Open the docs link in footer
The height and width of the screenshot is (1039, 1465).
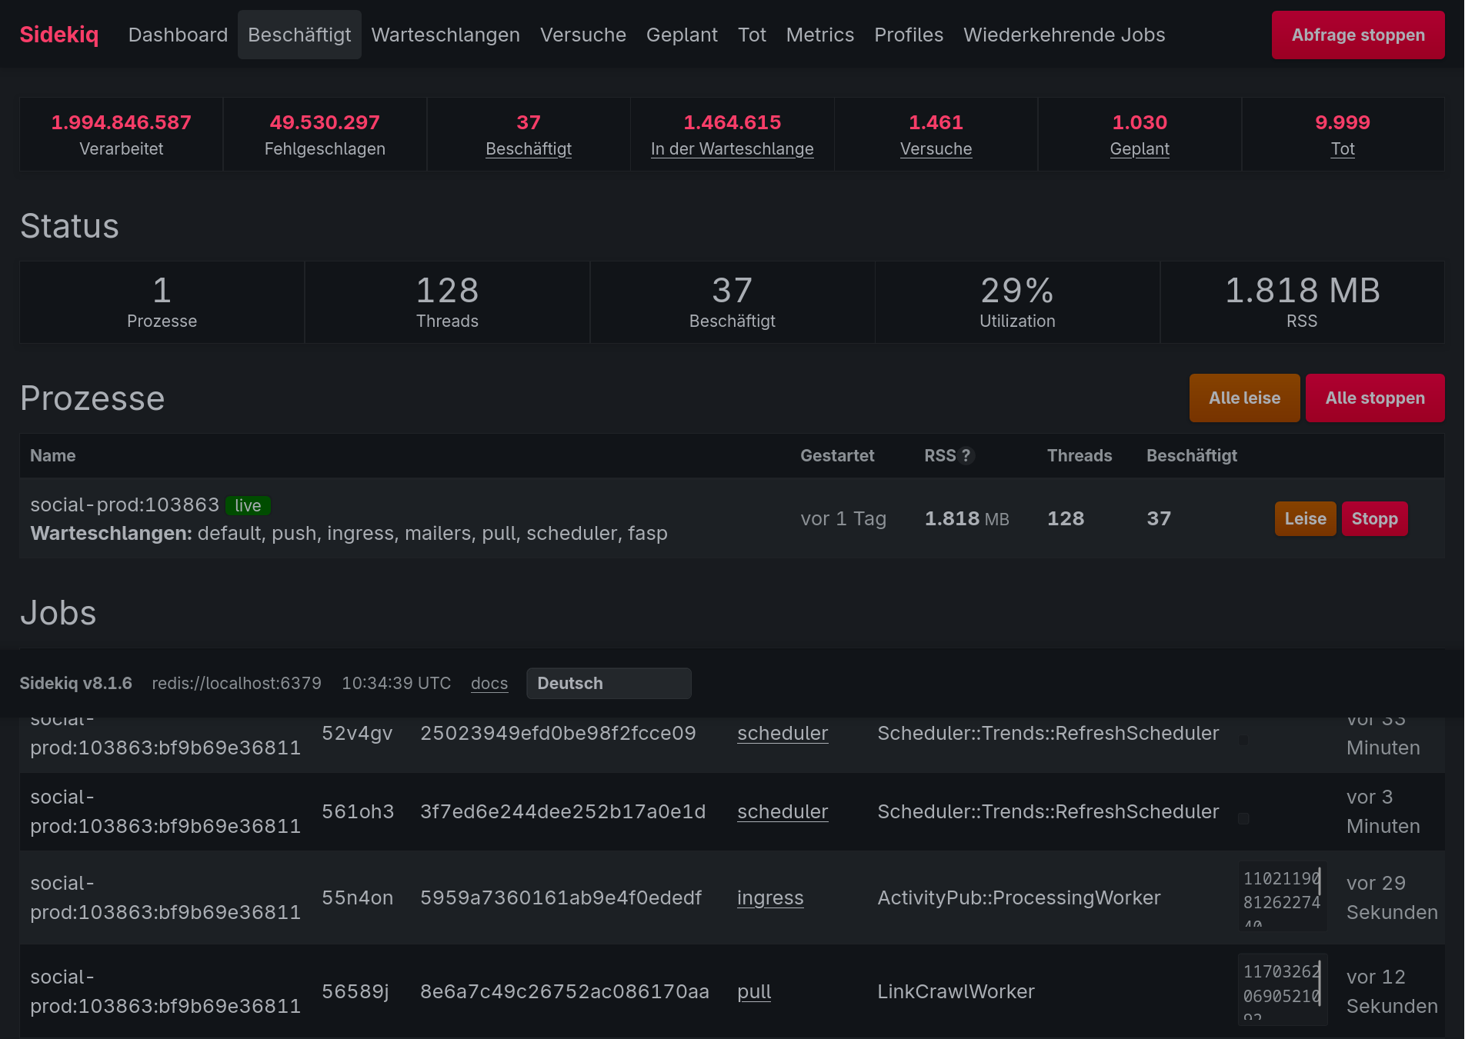click(x=489, y=683)
